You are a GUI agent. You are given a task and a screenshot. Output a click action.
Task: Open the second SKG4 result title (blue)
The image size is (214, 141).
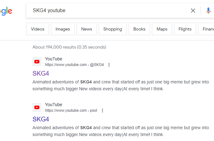click(x=41, y=119)
